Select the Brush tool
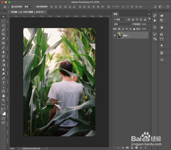 tap(3, 47)
